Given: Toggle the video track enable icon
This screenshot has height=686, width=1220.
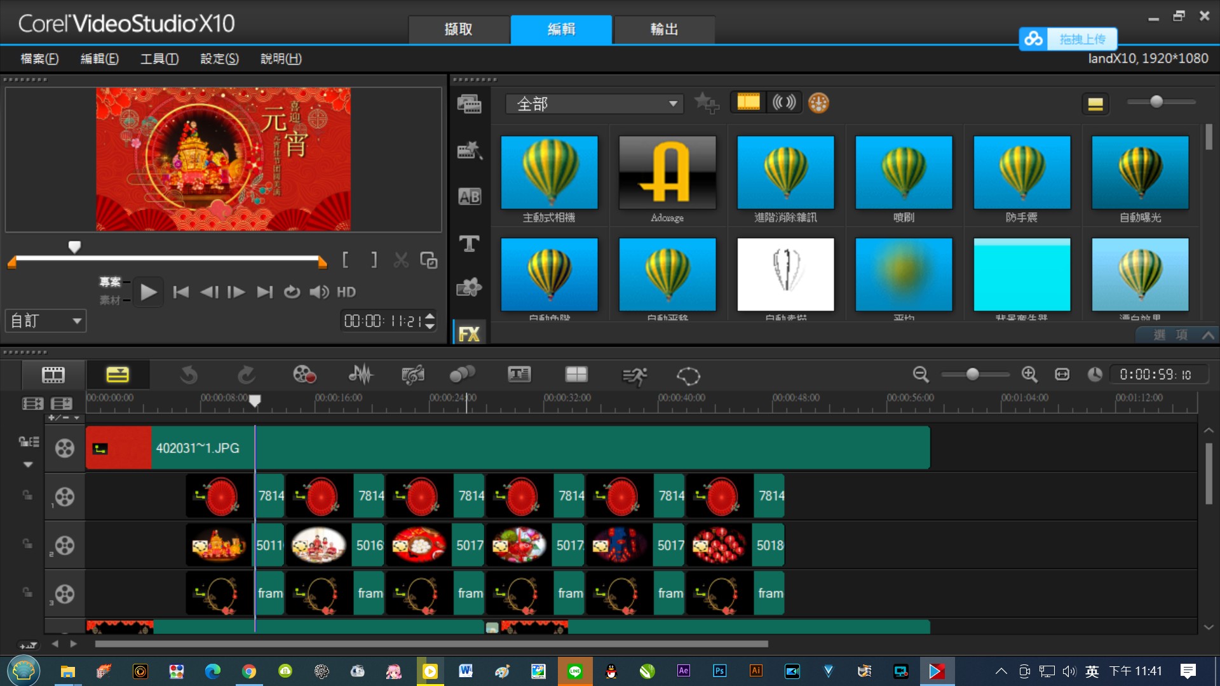Looking at the screenshot, I should tap(64, 448).
